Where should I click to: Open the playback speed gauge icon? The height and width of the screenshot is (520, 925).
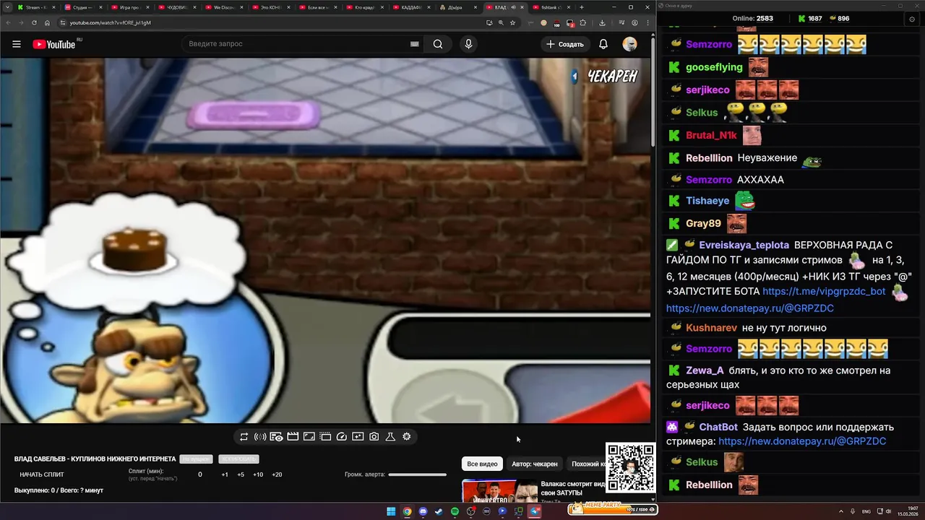point(342,437)
